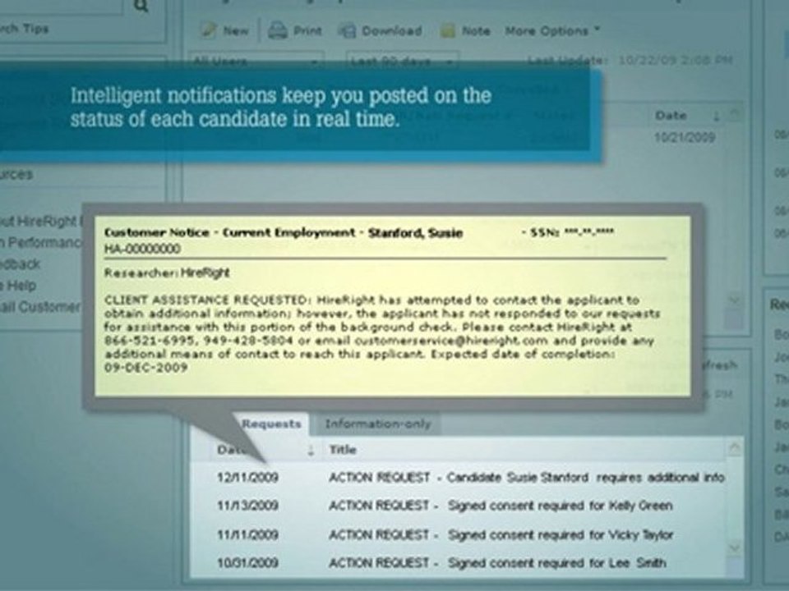This screenshot has width=789, height=591.
Task: Open the All Users dropdown
Action: (256, 62)
